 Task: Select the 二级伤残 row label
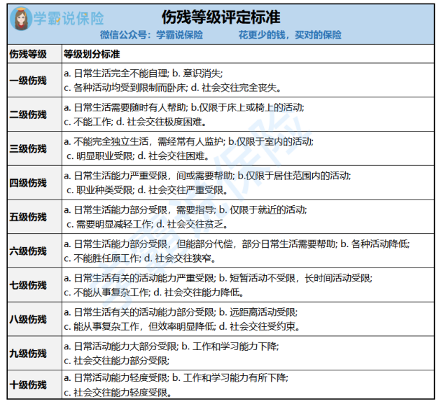pos(28,115)
